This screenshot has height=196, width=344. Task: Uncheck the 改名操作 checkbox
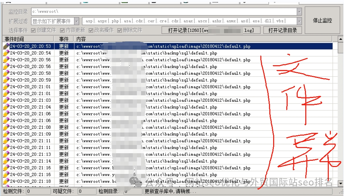[x=91, y=30]
